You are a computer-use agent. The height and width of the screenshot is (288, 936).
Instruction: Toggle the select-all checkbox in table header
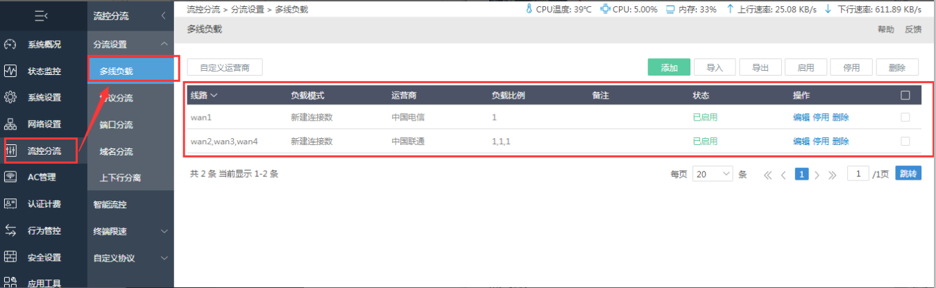point(905,95)
